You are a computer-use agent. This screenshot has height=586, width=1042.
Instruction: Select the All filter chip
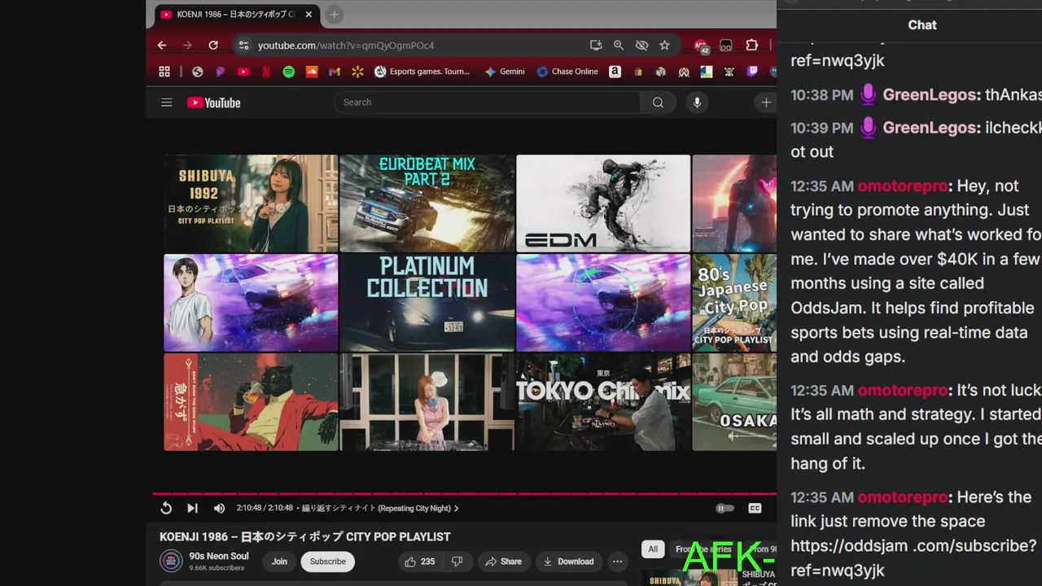[653, 549]
